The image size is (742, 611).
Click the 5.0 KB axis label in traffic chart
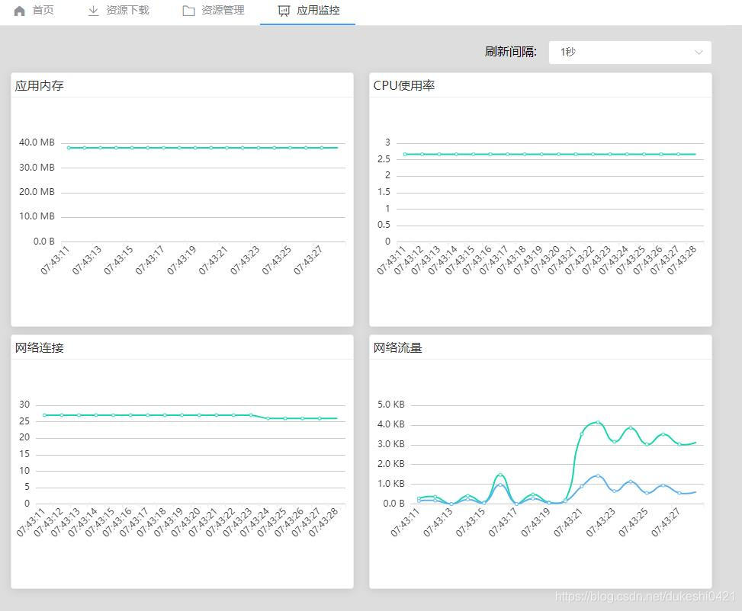point(391,405)
